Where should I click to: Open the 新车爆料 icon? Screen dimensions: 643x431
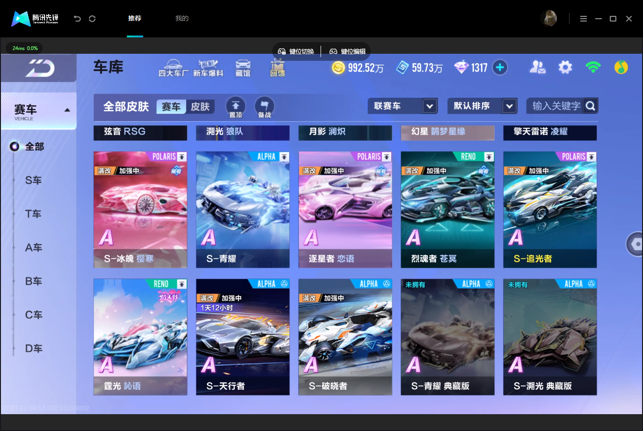(208, 68)
